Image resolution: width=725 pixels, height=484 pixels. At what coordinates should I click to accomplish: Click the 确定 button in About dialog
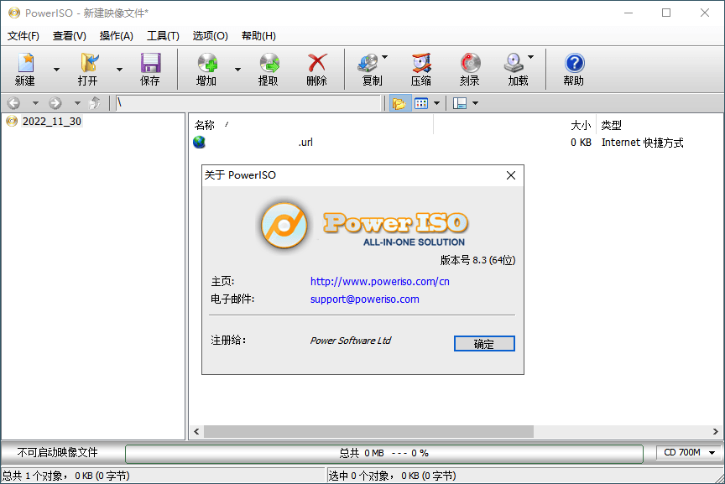484,343
